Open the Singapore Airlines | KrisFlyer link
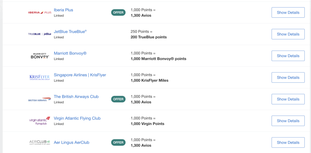The image size is (311, 153). pyautogui.click(x=80, y=75)
